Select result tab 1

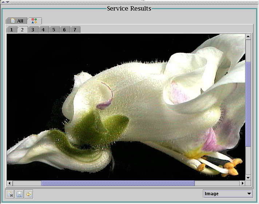coord(12,30)
